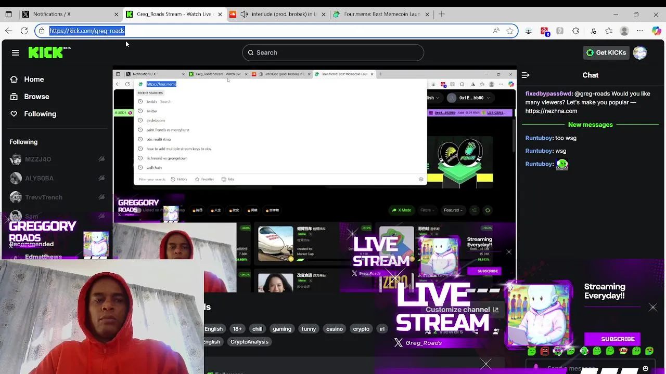Viewport: 666px width, 374px height.
Task: Click the English stream tag
Action: (213, 329)
